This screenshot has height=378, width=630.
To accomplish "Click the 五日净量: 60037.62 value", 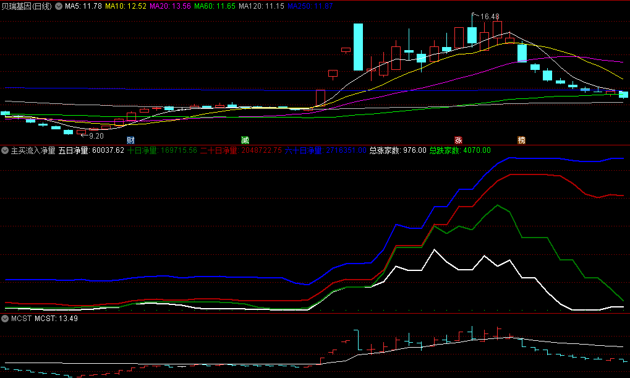I will click(92, 150).
